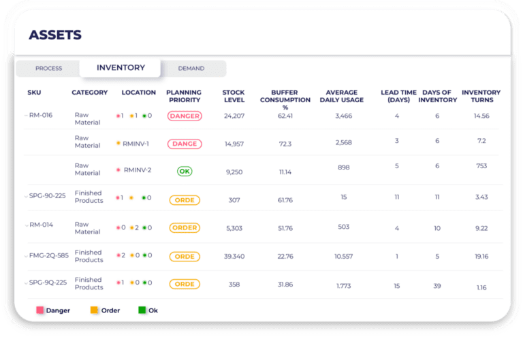Click the red dot beside RMINV-2
The width and height of the screenshot is (523, 337).
tap(118, 170)
